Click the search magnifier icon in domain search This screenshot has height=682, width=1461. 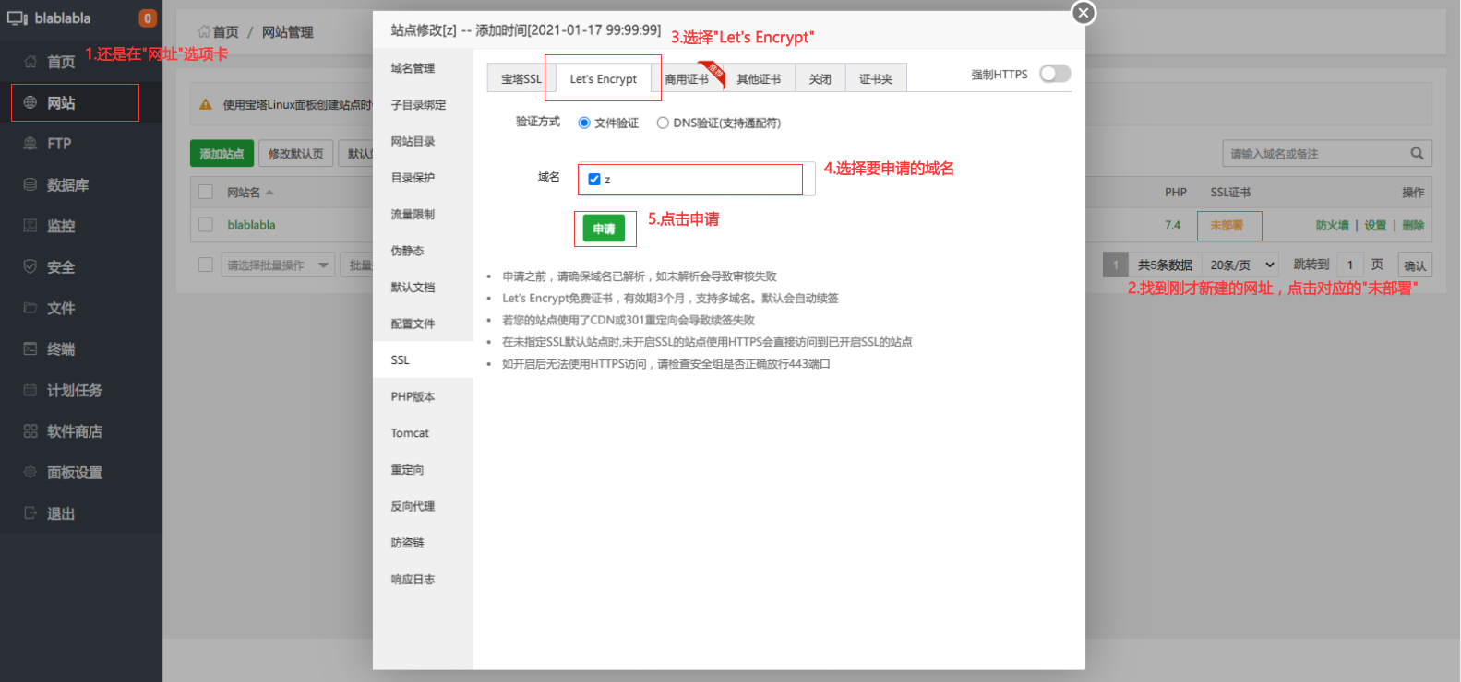[1417, 153]
